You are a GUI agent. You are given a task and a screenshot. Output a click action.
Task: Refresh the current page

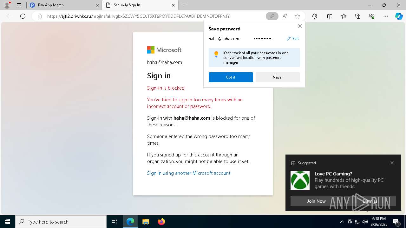tap(23, 16)
